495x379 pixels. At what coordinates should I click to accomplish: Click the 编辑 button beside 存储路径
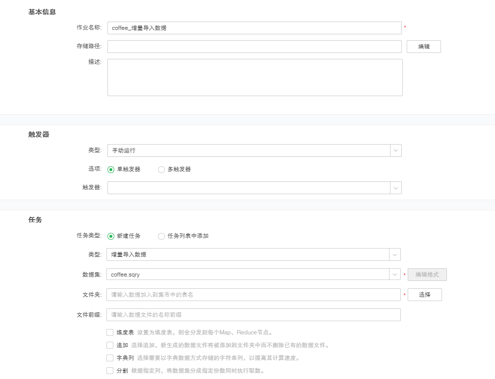[x=423, y=47]
